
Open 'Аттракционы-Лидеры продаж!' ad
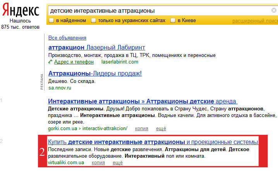(95, 74)
